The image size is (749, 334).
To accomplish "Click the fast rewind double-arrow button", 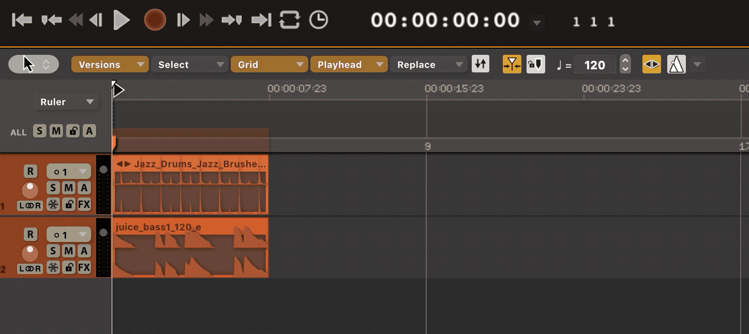I will tap(76, 20).
